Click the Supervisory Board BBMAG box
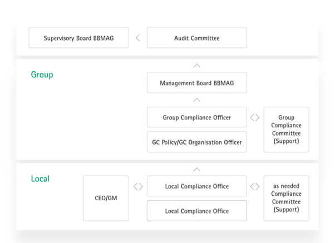Image resolution: width=335 pixels, height=243 pixels. pyautogui.click(x=79, y=38)
